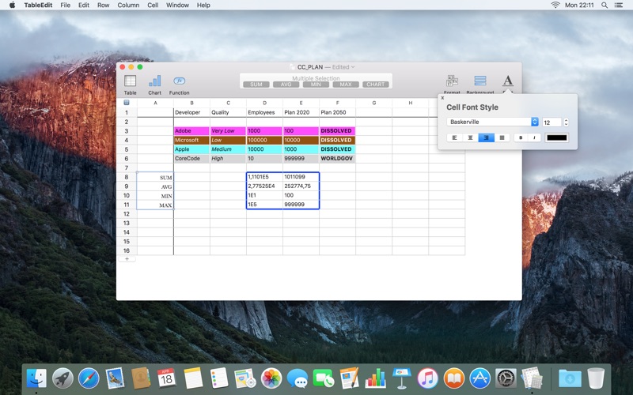633x395 pixels.
Task: Open iTunes from the Dock
Action: coord(427,378)
